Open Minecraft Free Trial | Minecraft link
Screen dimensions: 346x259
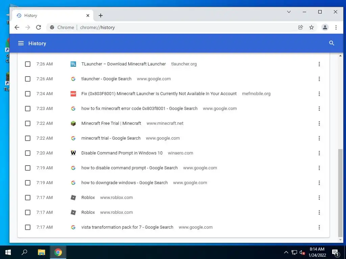pos(111,123)
